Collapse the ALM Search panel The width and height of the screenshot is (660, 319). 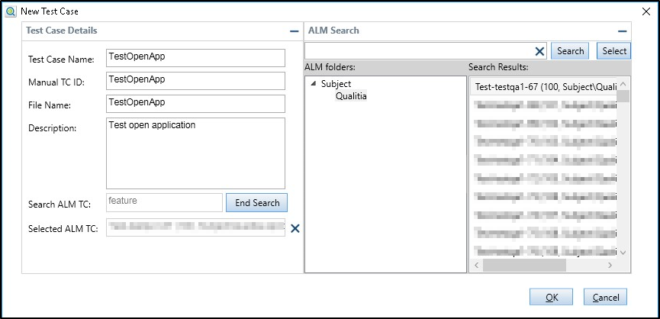click(622, 31)
